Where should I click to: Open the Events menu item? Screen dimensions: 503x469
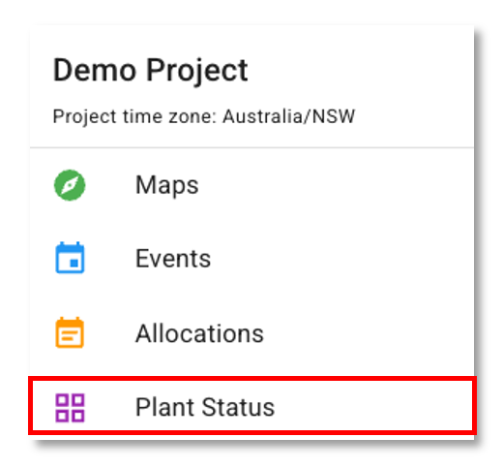251,259
